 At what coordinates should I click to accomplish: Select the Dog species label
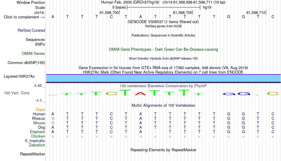click(x=41, y=127)
